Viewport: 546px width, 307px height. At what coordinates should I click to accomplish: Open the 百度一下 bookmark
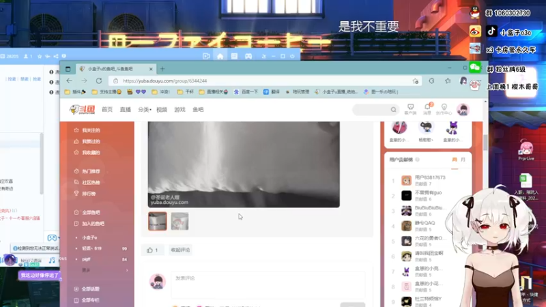246,92
